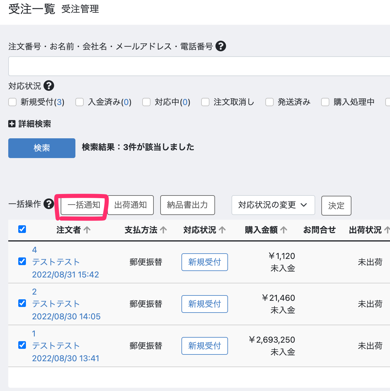Click the 決定 button
The height and width of the screenshot is (391, 390).
336,206
